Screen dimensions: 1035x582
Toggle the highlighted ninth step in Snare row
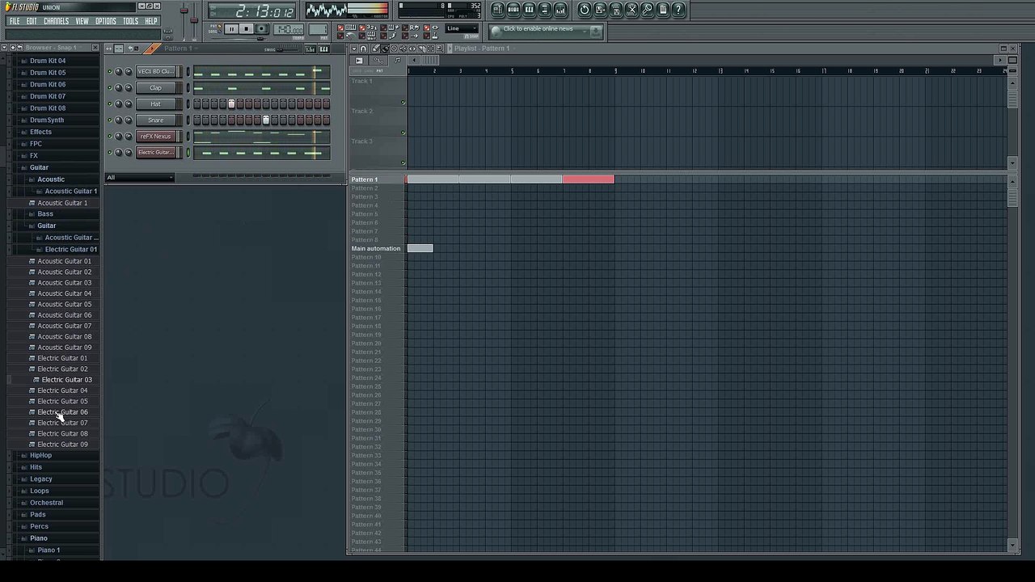(266, 120)
